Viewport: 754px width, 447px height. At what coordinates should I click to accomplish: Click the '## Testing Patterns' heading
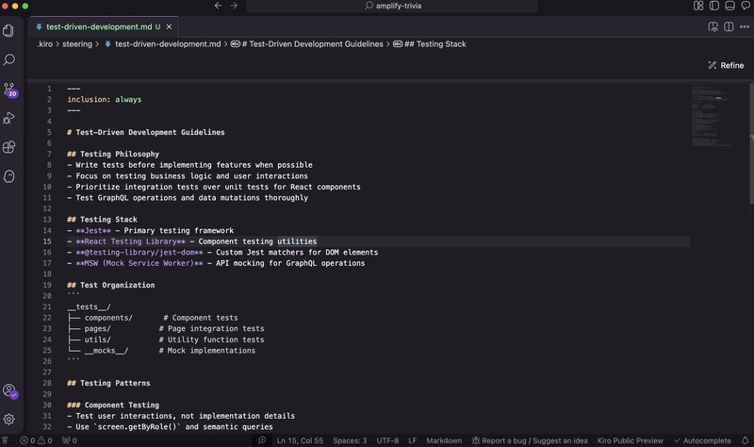(108, 384)
